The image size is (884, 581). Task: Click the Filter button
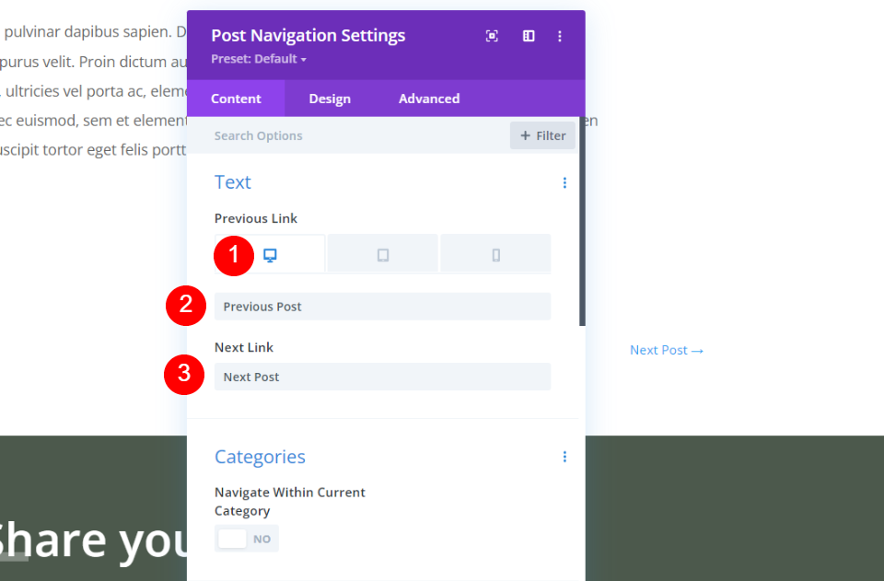542,135
